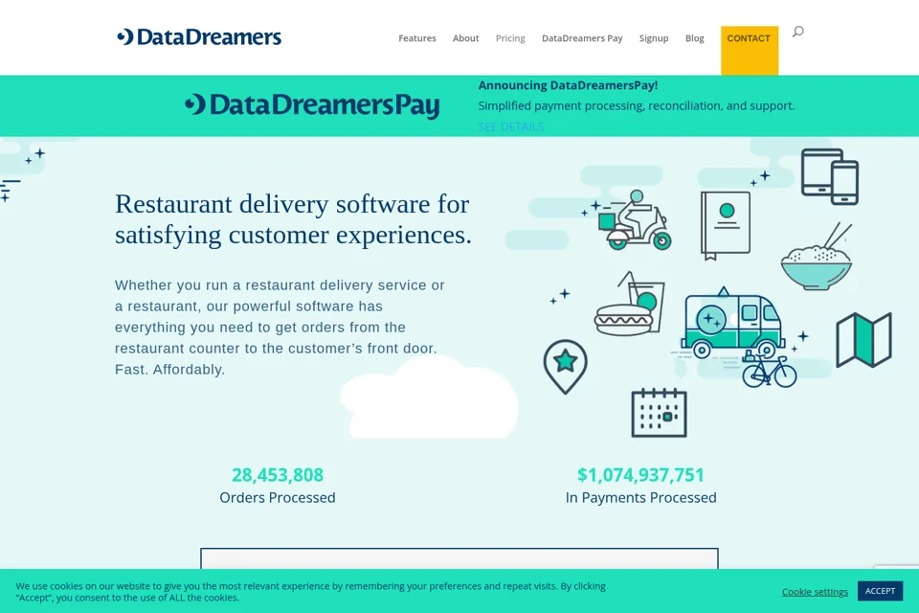Open the Signup page
Image resolution: width=919 pixels, height=613 pixels.
[654, 38]
